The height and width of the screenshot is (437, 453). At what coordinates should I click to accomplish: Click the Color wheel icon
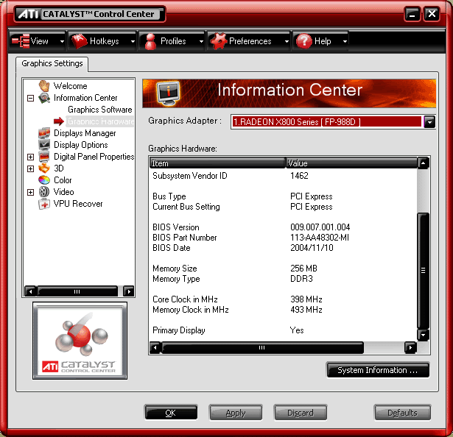44,180
